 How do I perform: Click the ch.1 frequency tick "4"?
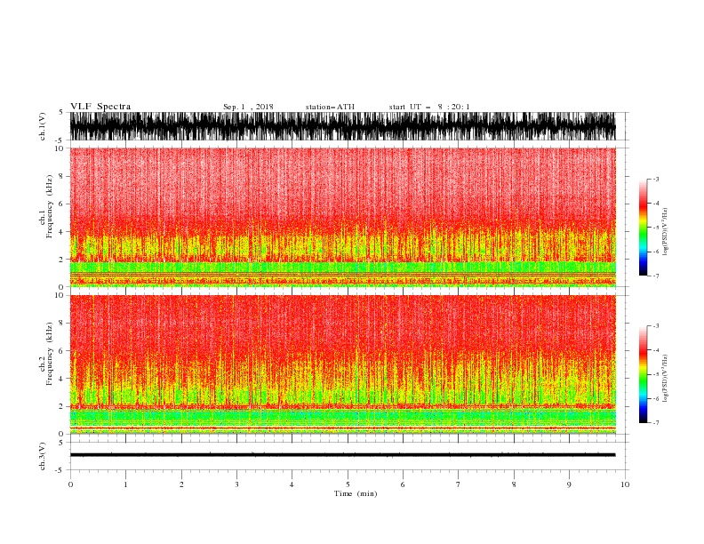click(x=61, y=232)
